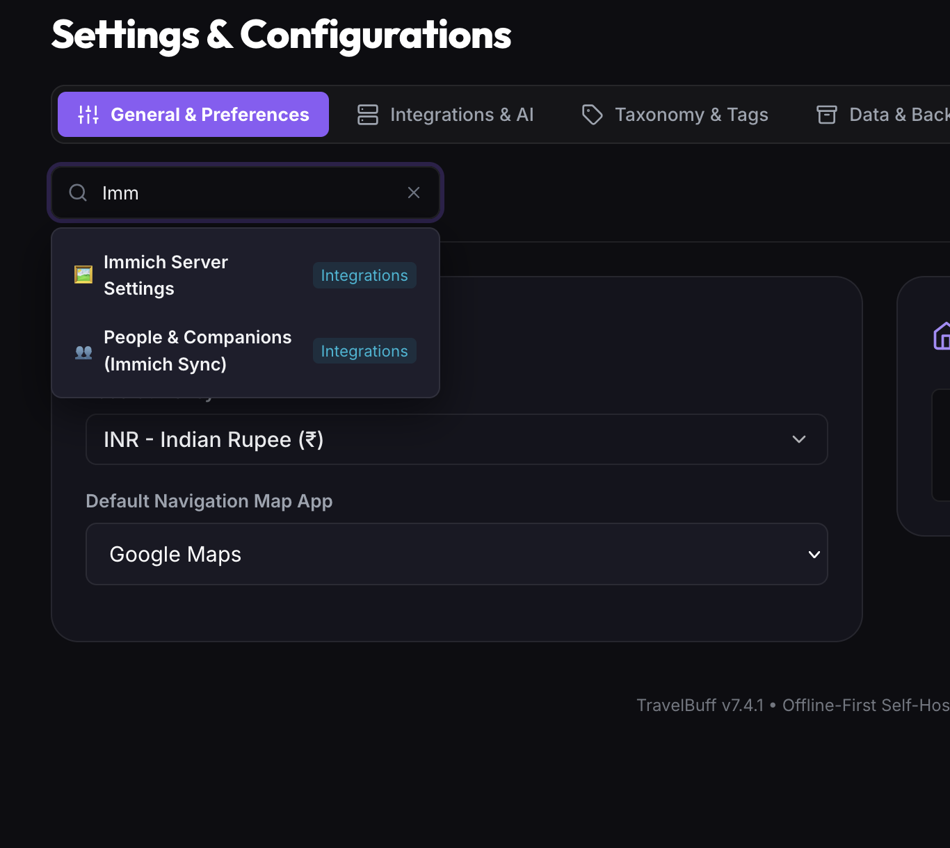
Task: Focus the settings search input containing Imm
Action: click(245, 193)
